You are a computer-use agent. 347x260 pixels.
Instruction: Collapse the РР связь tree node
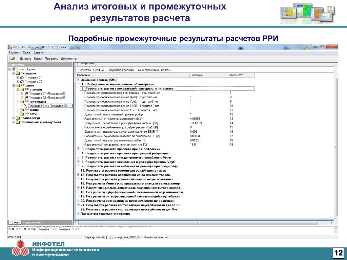14,86
